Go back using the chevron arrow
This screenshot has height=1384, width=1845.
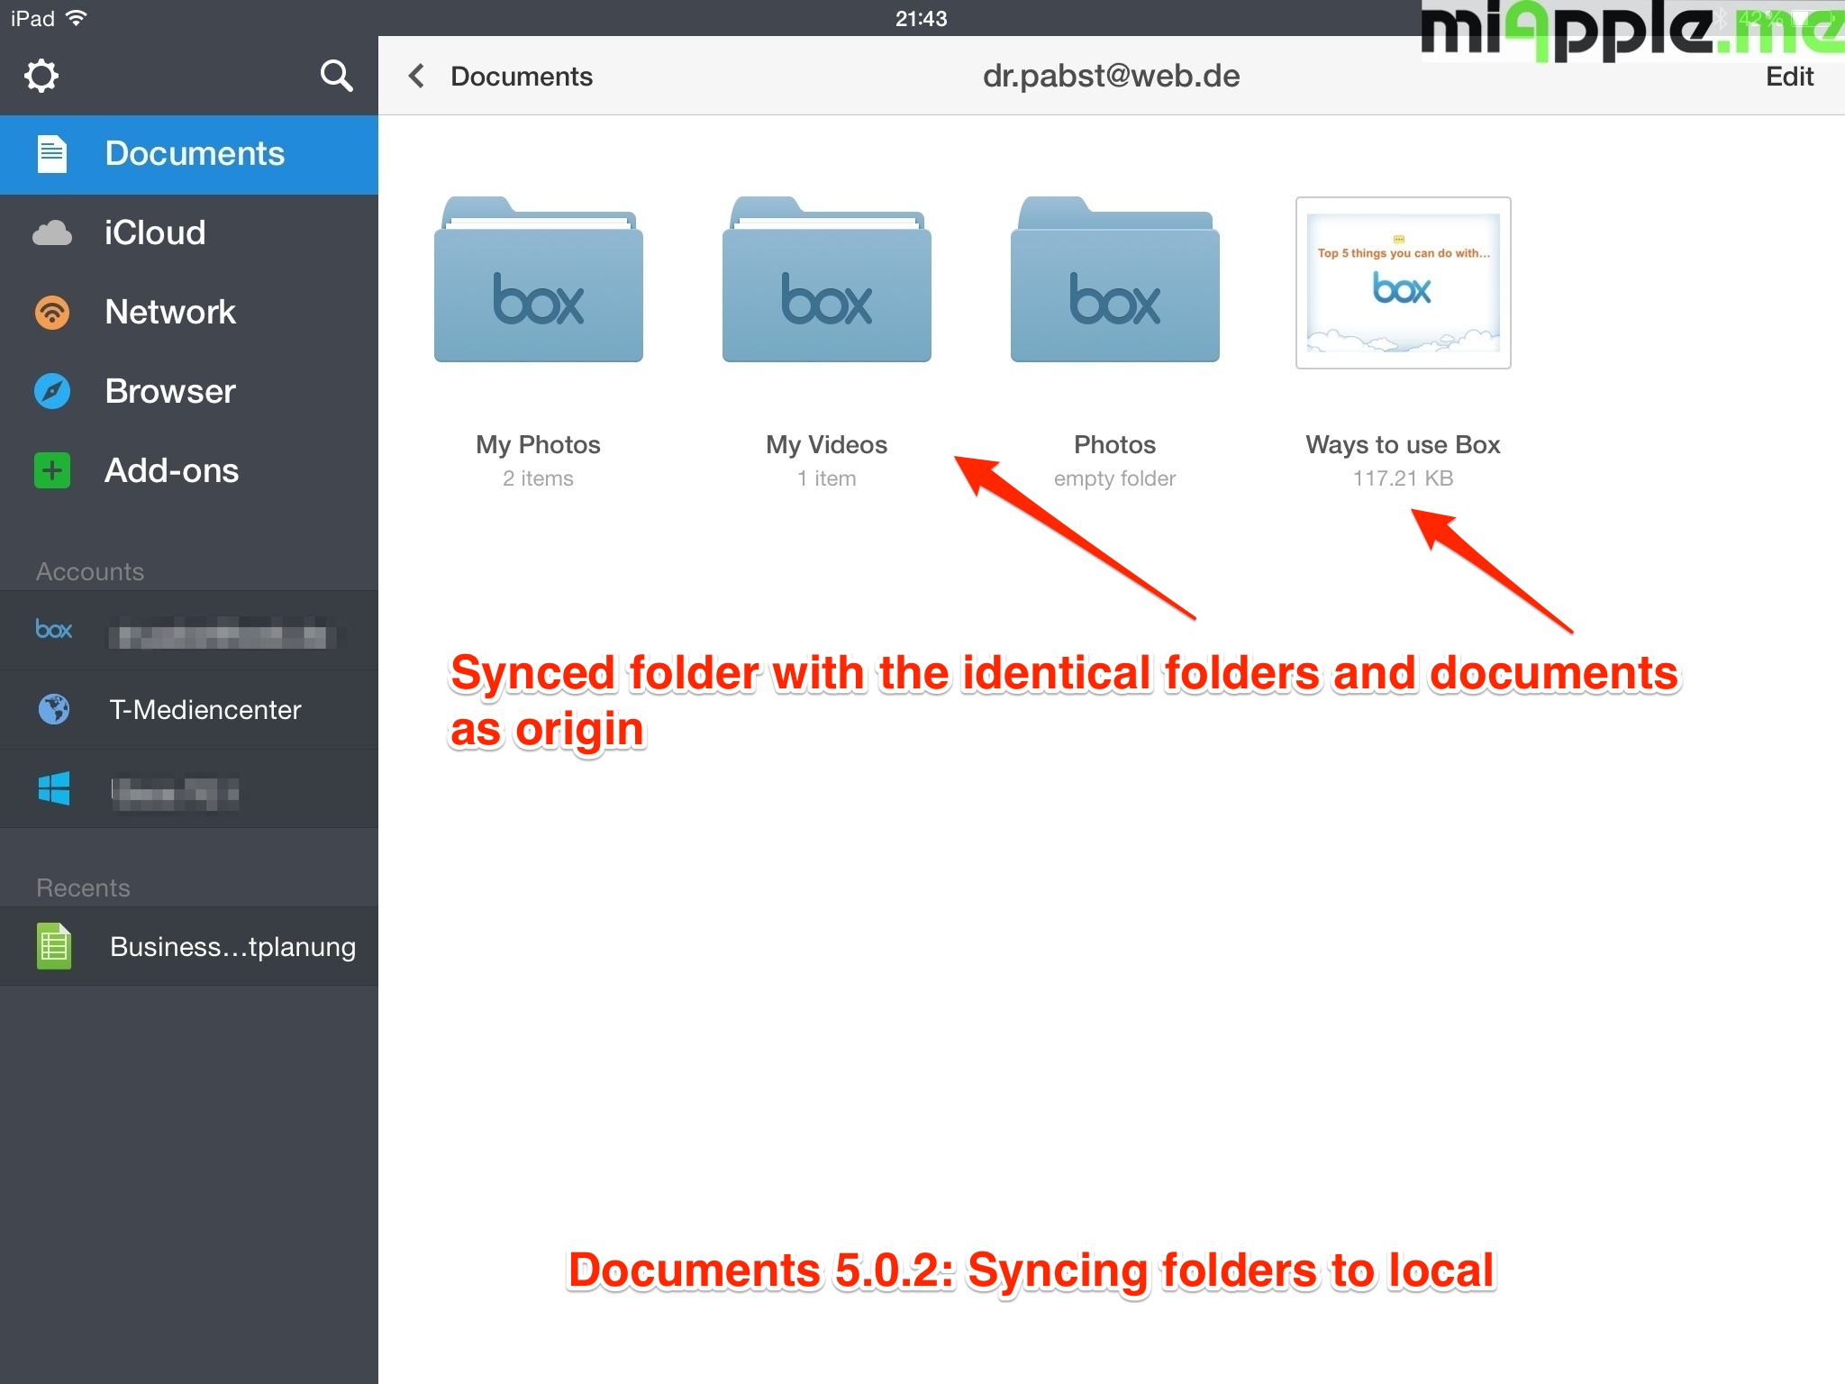[416, 76]
